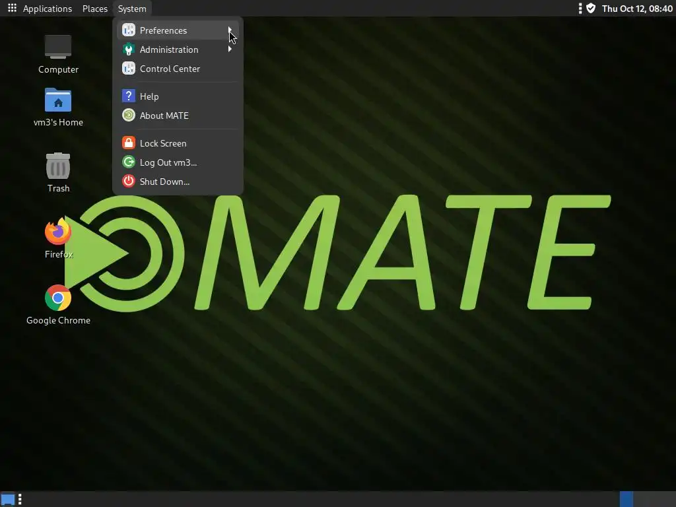Close the System menu via its title
Screen dimensions: 676x507
click(132, 9)
